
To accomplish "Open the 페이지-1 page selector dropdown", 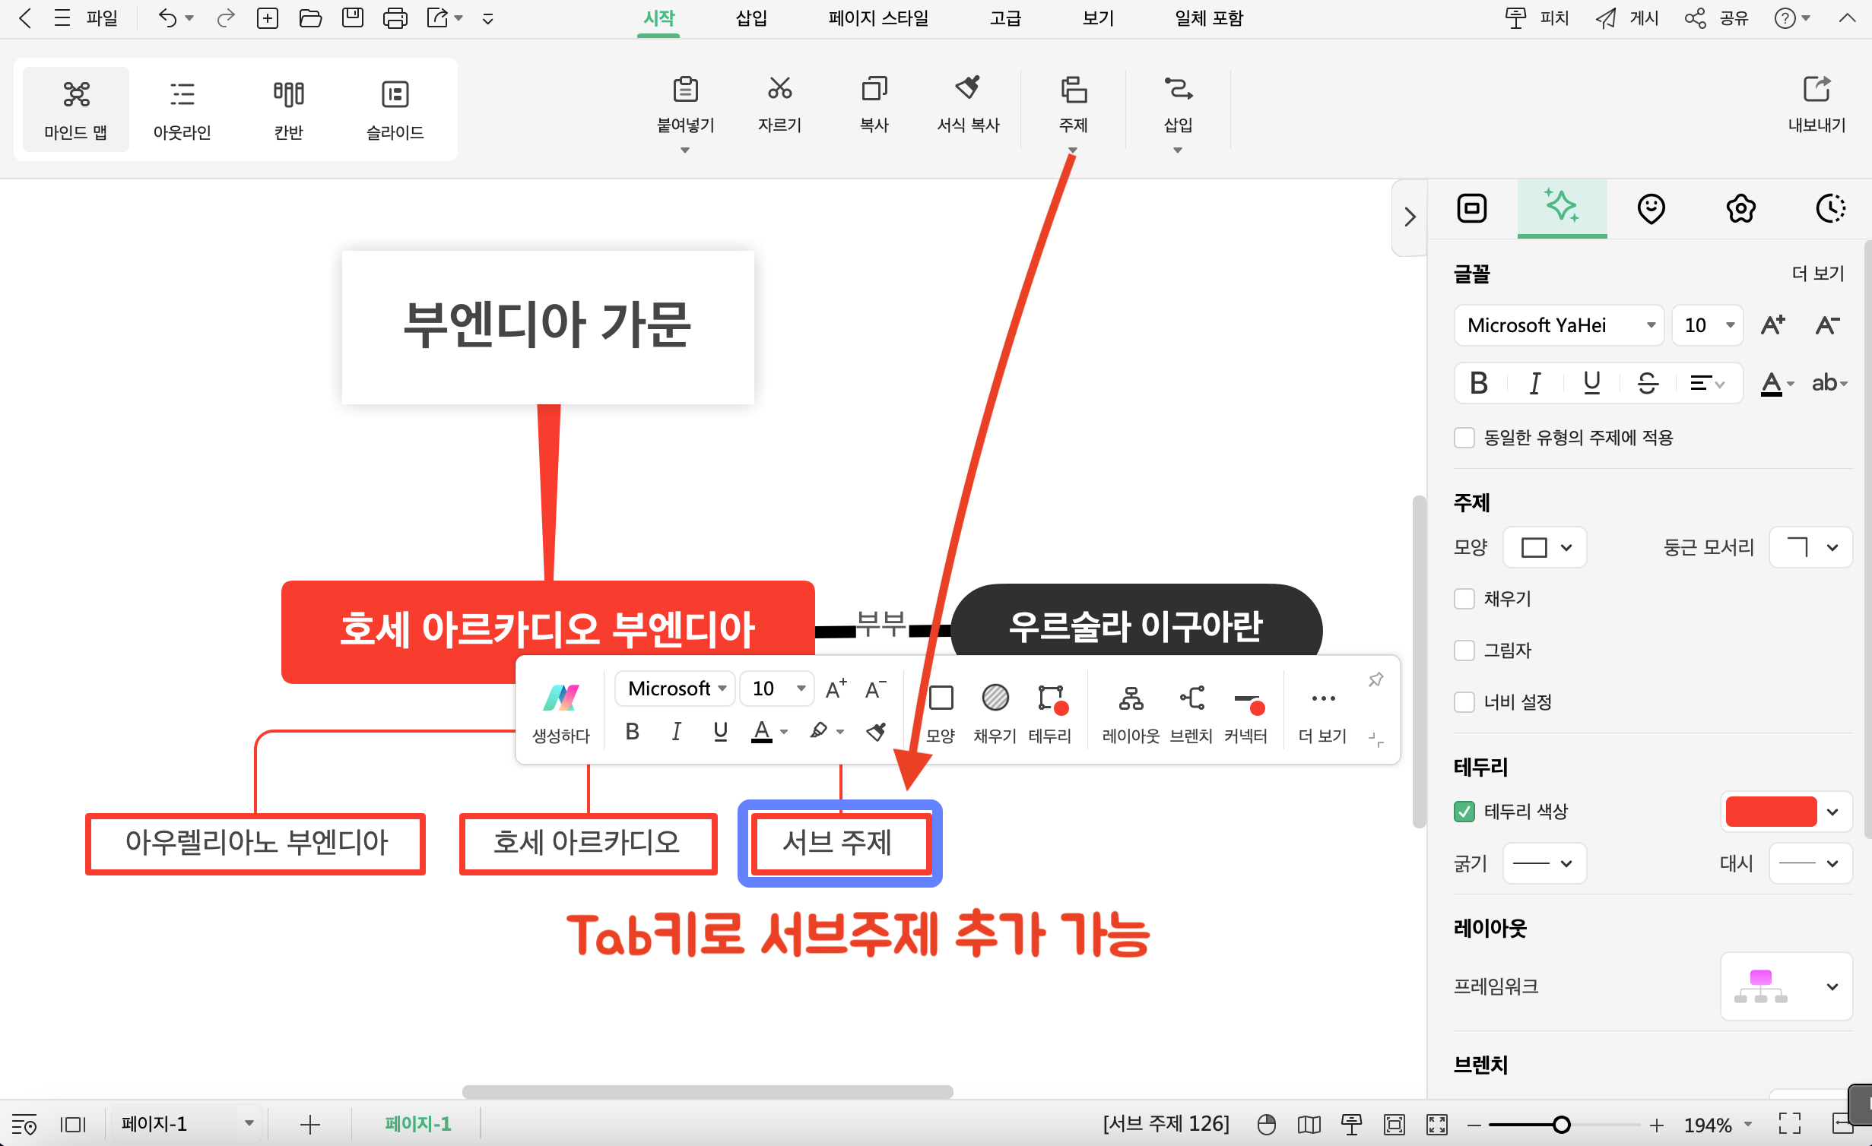I will [x=187, y=1123].
